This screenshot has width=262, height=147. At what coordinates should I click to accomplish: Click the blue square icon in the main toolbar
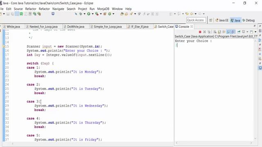pyautogui.click(x=53, y=13)
